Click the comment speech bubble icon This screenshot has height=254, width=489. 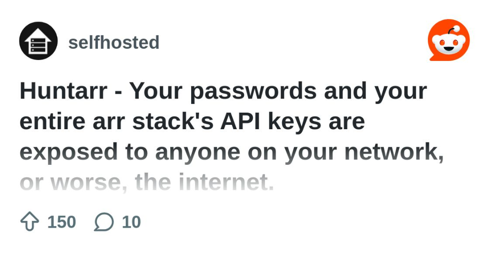click(104, 222)
